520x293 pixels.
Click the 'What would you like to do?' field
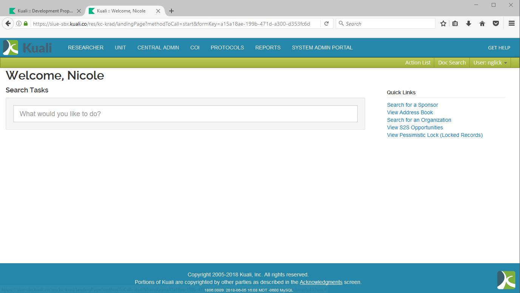(185, 114)
